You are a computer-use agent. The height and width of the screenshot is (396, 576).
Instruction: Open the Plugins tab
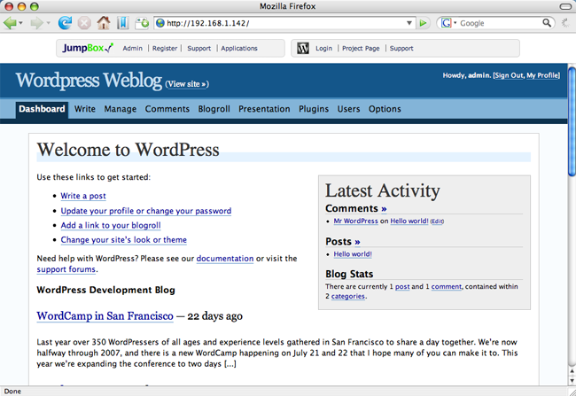pos(314,109)
